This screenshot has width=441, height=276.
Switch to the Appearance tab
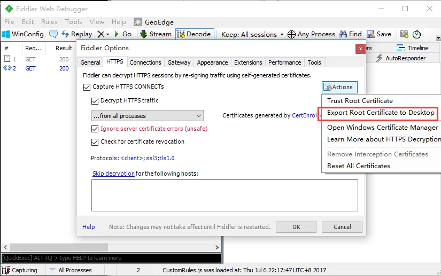coord(212,62)
